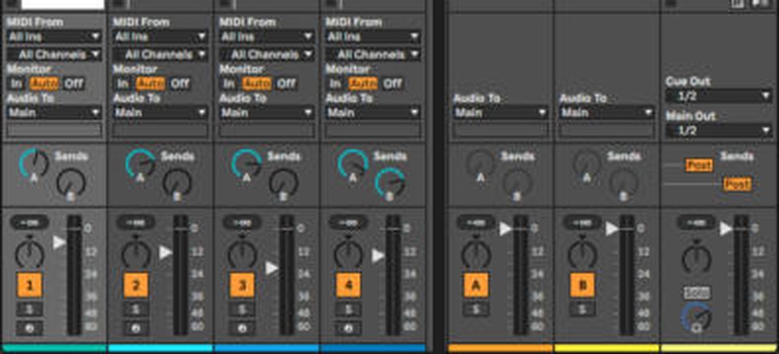
Task: Solo track 2
Action: pyautogui.click(x=136, y=310)
